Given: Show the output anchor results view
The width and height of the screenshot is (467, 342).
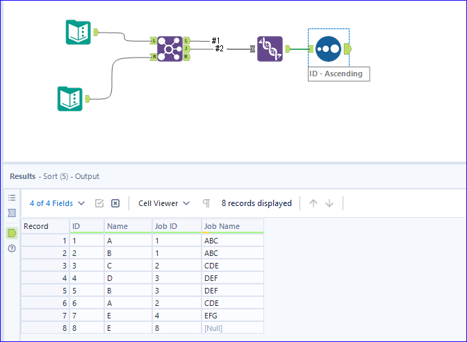Looking at the screenshot, I should (x=11, y=232).
